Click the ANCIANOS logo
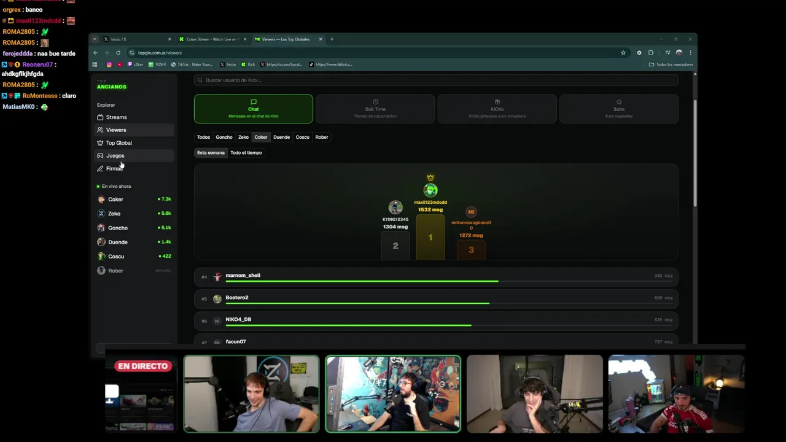Screen dimensions: 786x442 [x=111, y=87]
